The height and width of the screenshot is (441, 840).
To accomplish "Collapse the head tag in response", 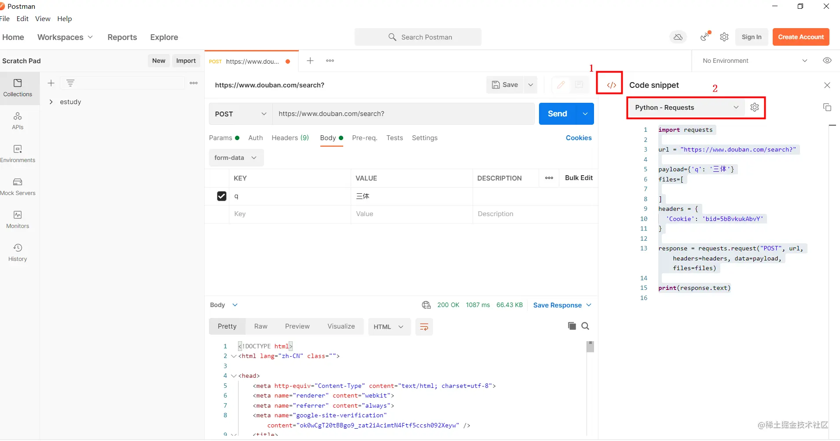I will click(x=234, y=376).
